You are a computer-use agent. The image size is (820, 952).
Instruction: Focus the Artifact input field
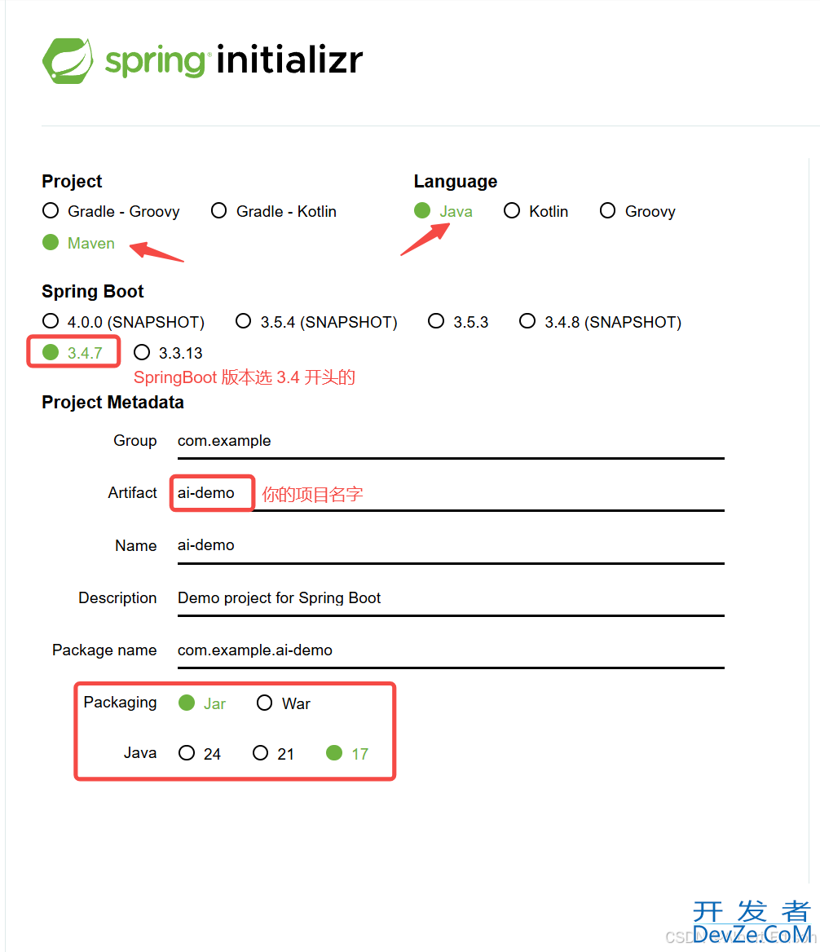[x=451, y=494]
